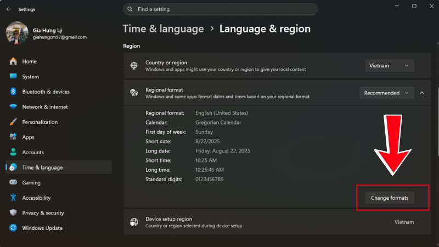Click the Privacy & security shield icon
Image resolution: width=439 pixels, height=247 pixels.
tap(13, 213)
